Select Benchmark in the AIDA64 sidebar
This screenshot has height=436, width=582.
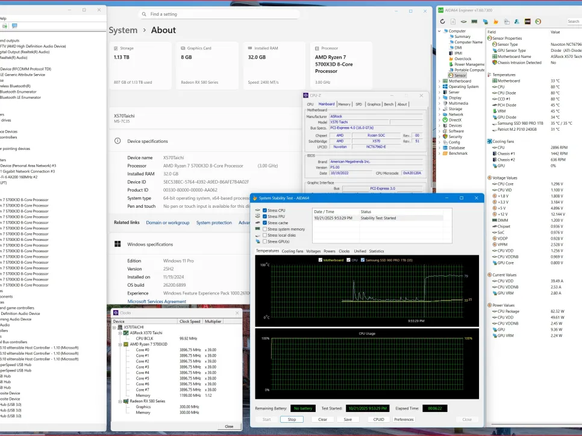pyautogui.click(x=458, y=153)
